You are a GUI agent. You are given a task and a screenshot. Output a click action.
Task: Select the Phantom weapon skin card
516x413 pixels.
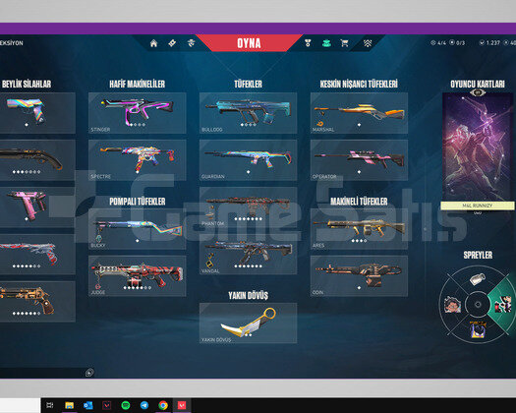coord(248,207)
